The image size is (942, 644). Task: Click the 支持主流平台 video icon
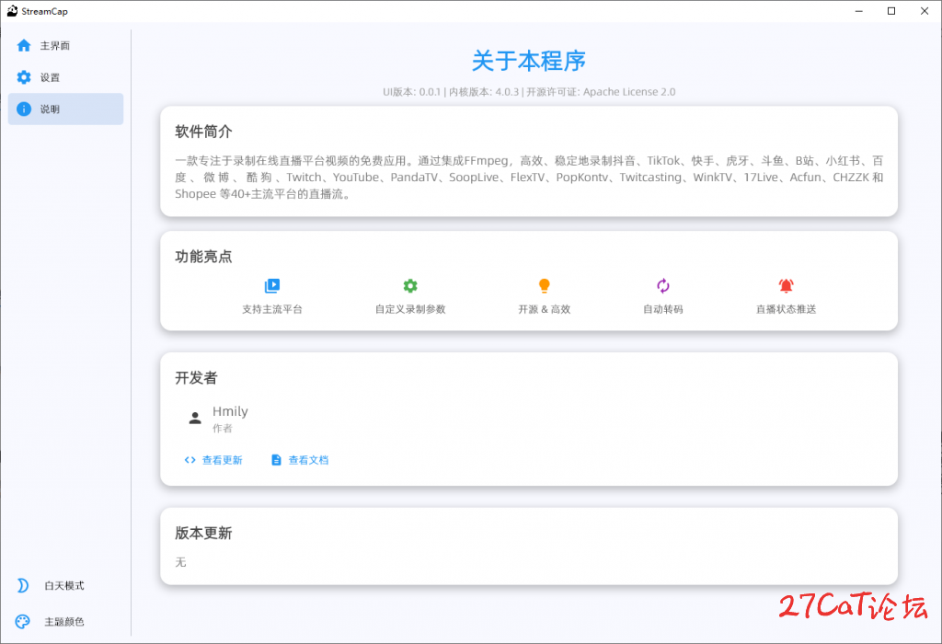(272, 286)
